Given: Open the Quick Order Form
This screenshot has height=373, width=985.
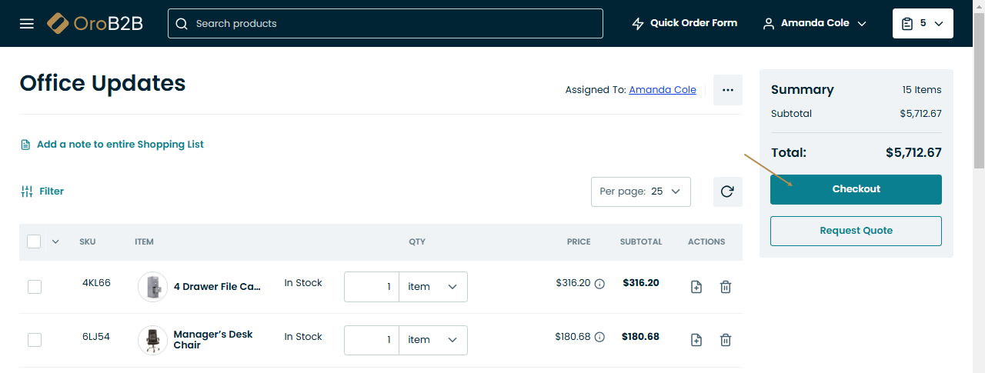Looking at the screenshot, I should 683,23.
